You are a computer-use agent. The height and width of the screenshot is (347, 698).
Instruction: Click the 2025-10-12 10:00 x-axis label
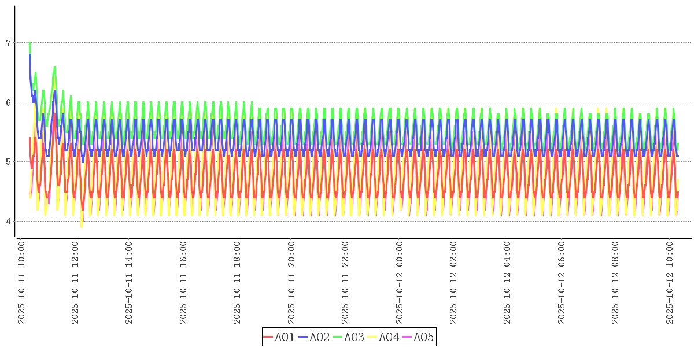670,283
